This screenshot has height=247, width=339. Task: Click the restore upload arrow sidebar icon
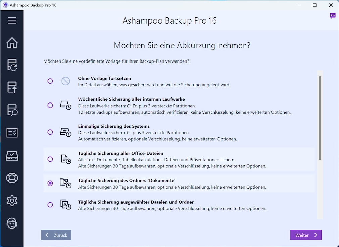click(x=12, y=87)
